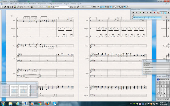
Task: Select the arrow pointer key on keypad
Action: (x=158, y=83)
